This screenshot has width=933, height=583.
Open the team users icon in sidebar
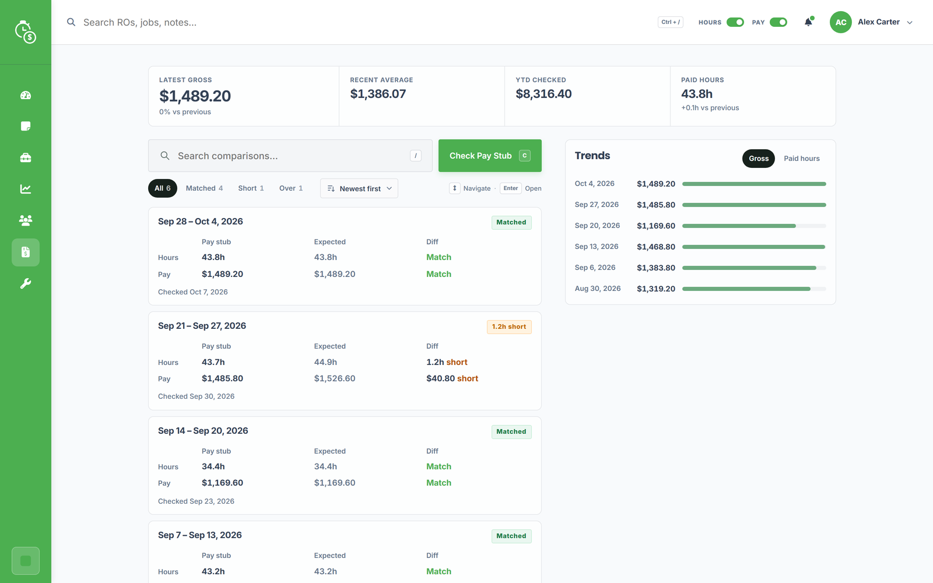click(x=26, y=220)
